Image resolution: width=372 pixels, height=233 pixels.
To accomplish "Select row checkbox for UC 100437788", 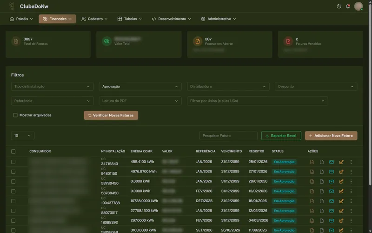I will click(13, 201).
